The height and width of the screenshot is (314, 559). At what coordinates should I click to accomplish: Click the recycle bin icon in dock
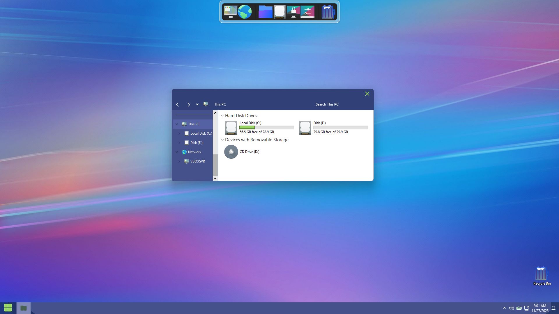[328, 12]
